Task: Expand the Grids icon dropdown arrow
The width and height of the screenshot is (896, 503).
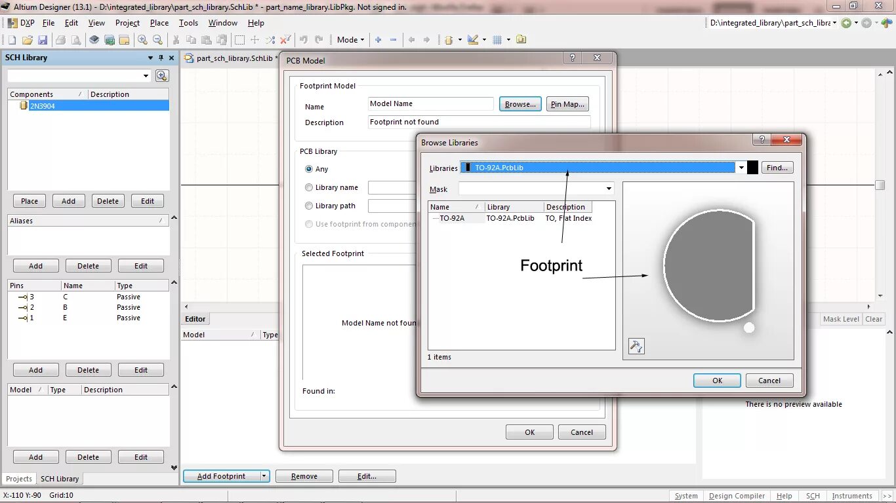Action: [x=508, y=40]
